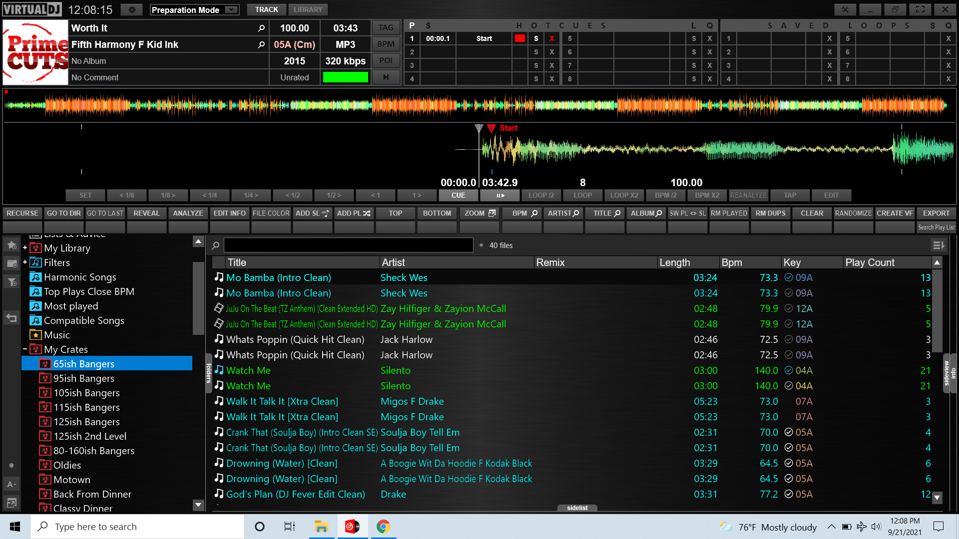This screenshot has height=539, width=959.
Task: Expand the My Library tree node
Action: (x=24, y=248)
